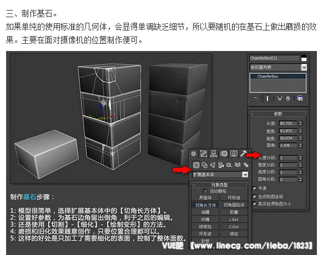Select the Shapes category icon
The height and width of the screenshot is (255, 328).
pyautogui.click(x=204, y=165)
